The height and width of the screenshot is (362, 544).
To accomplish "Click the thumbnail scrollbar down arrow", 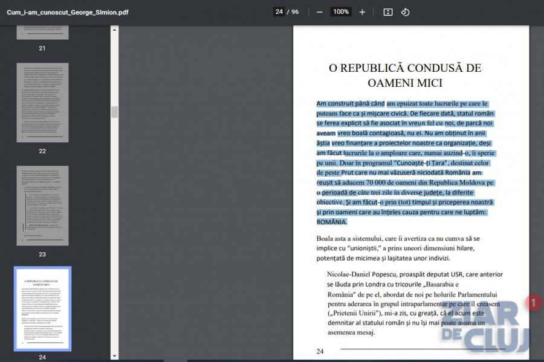I will [114, 356].
